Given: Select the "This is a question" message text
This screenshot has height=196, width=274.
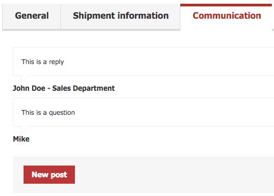Looking at the screenshot, I should click(48, 113).
